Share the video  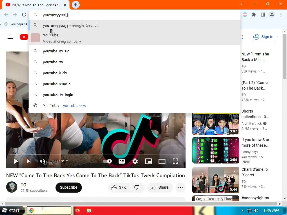[159, 188]
